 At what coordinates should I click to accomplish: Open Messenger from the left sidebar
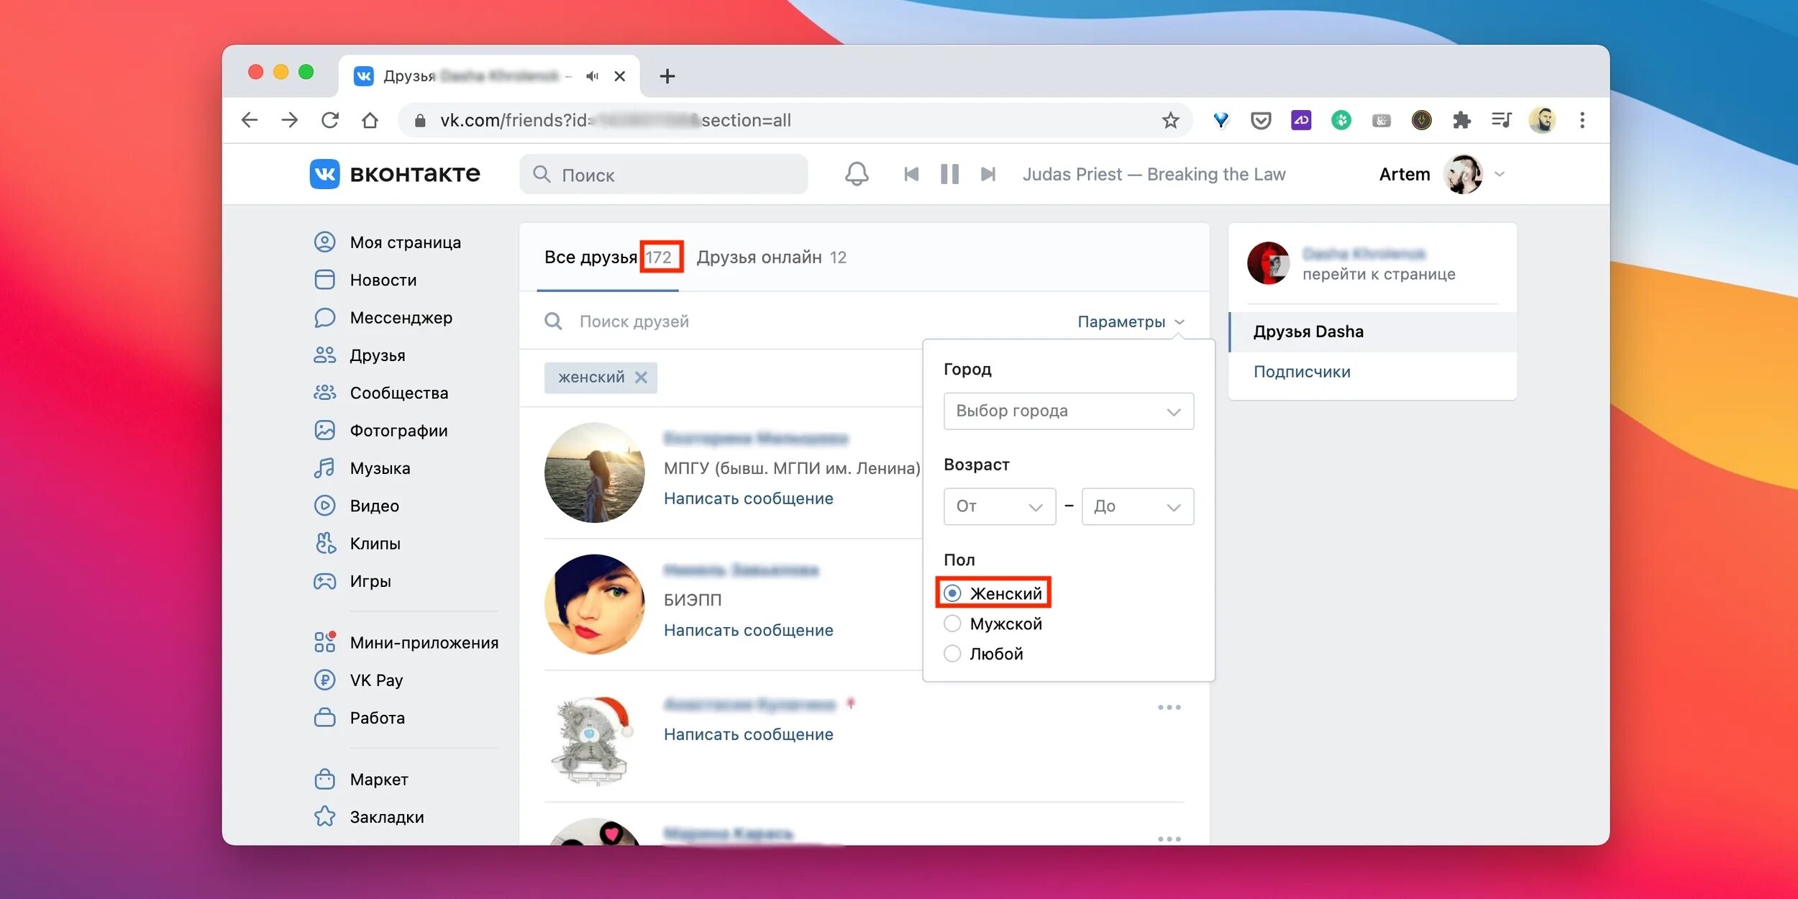401,318
